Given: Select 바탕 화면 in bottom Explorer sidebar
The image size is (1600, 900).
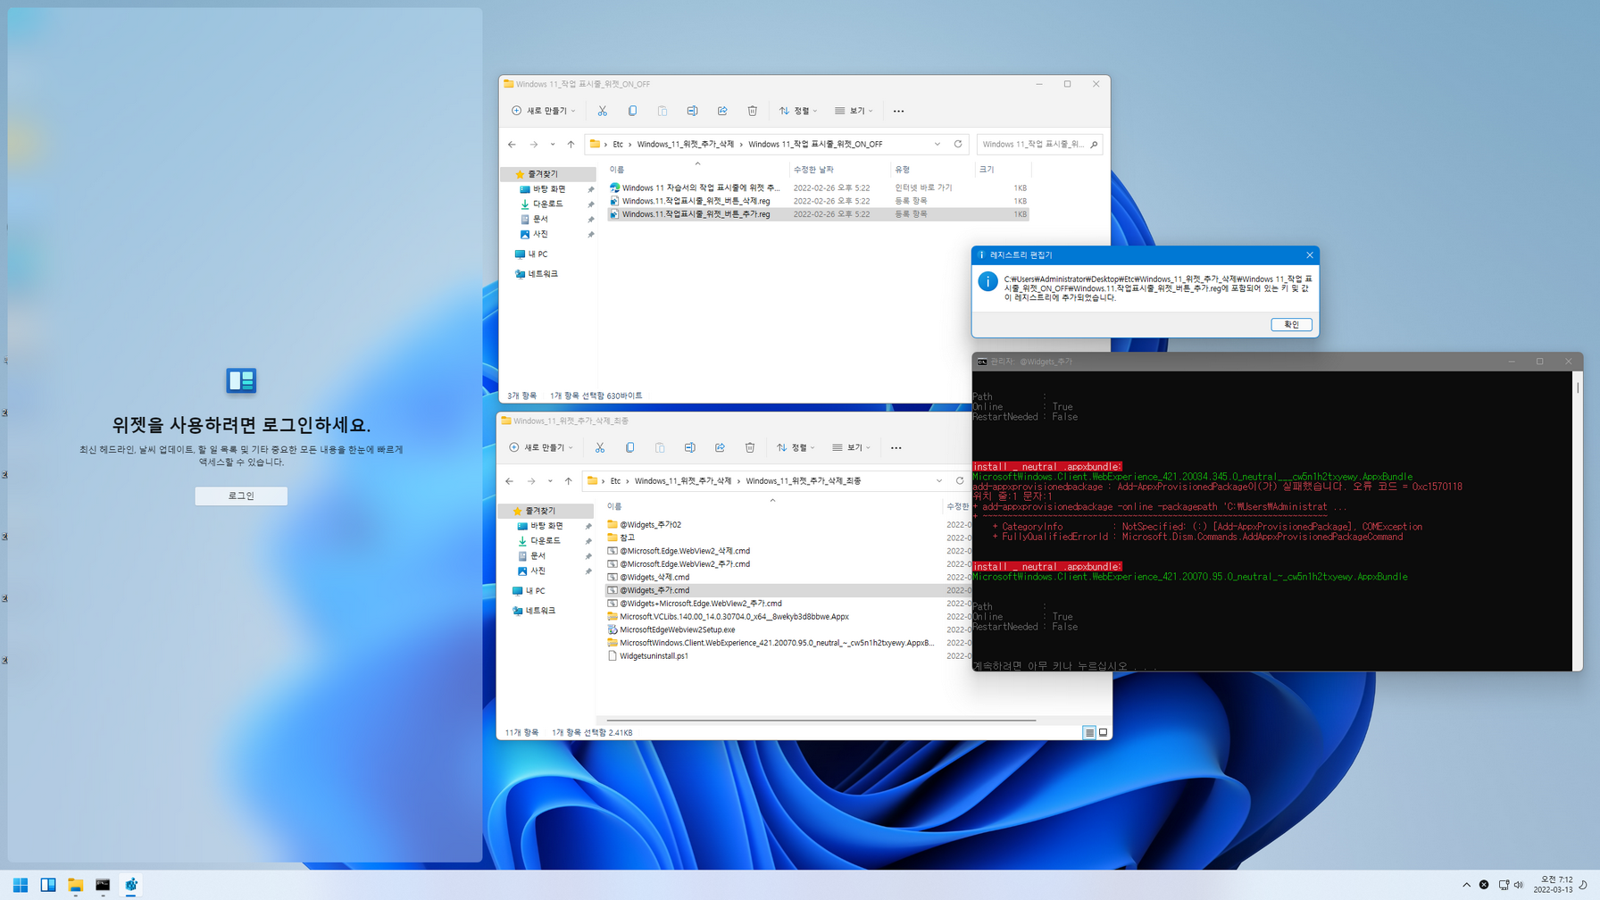Looking at the screenshot, I should 546,527.
